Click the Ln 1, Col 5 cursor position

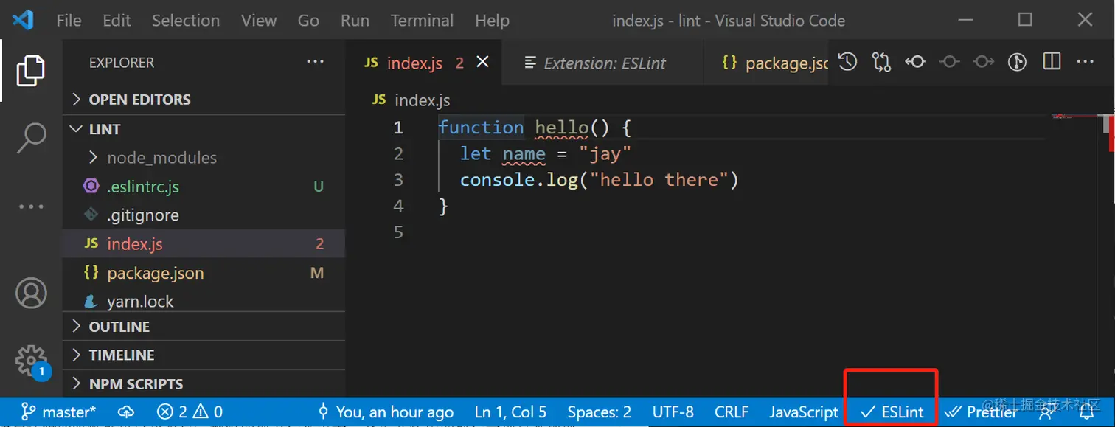510,412
